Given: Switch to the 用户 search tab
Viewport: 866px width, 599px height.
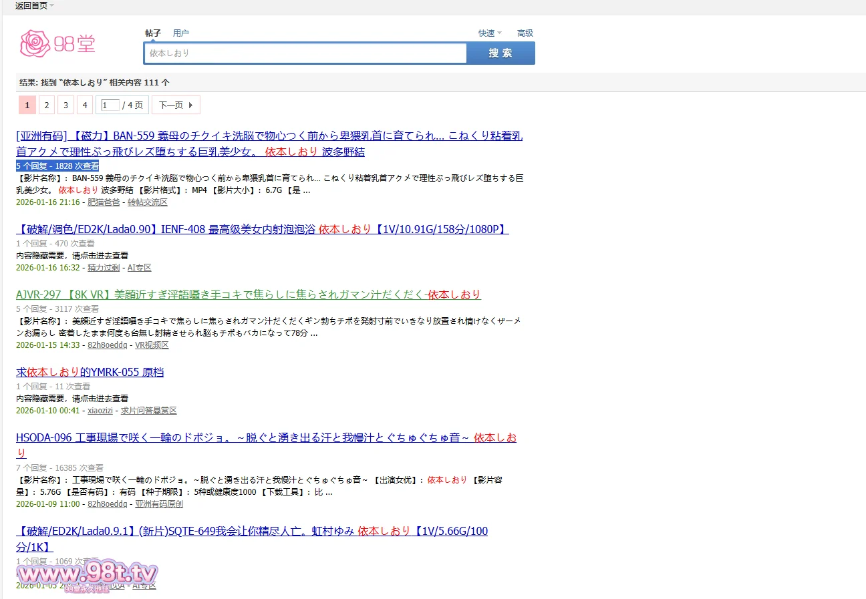Looking at the screenshot, I should pos(180,33).
